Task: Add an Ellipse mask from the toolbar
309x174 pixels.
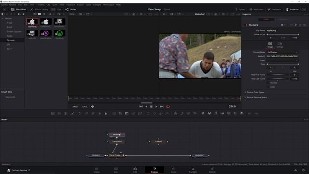Action: point(154,114)
